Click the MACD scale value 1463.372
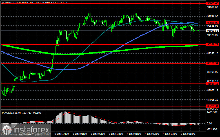 (x=212, y=112)
